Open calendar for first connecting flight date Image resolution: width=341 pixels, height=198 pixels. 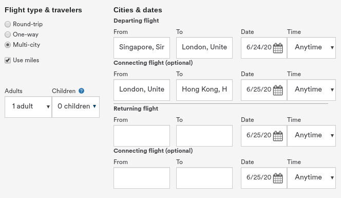278,90
